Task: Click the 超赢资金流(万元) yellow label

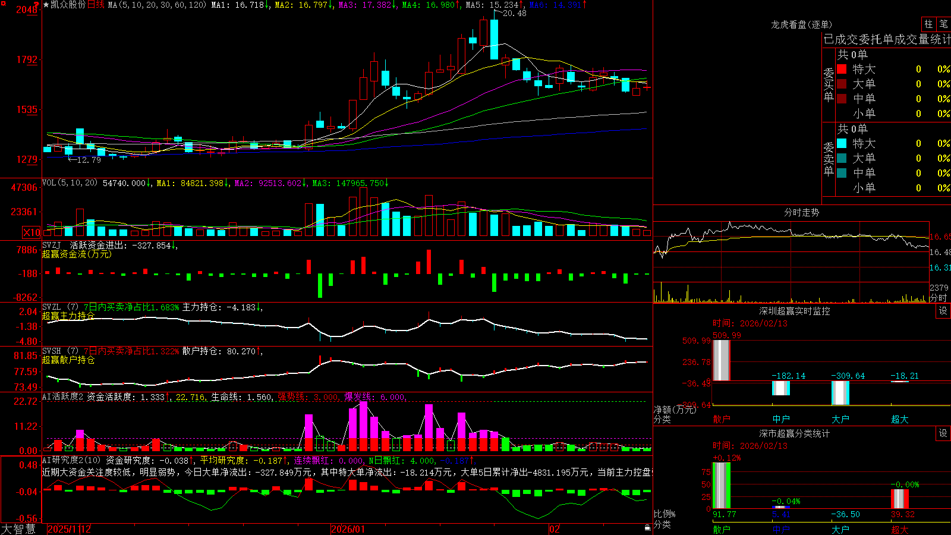Action: coord(77,254)
